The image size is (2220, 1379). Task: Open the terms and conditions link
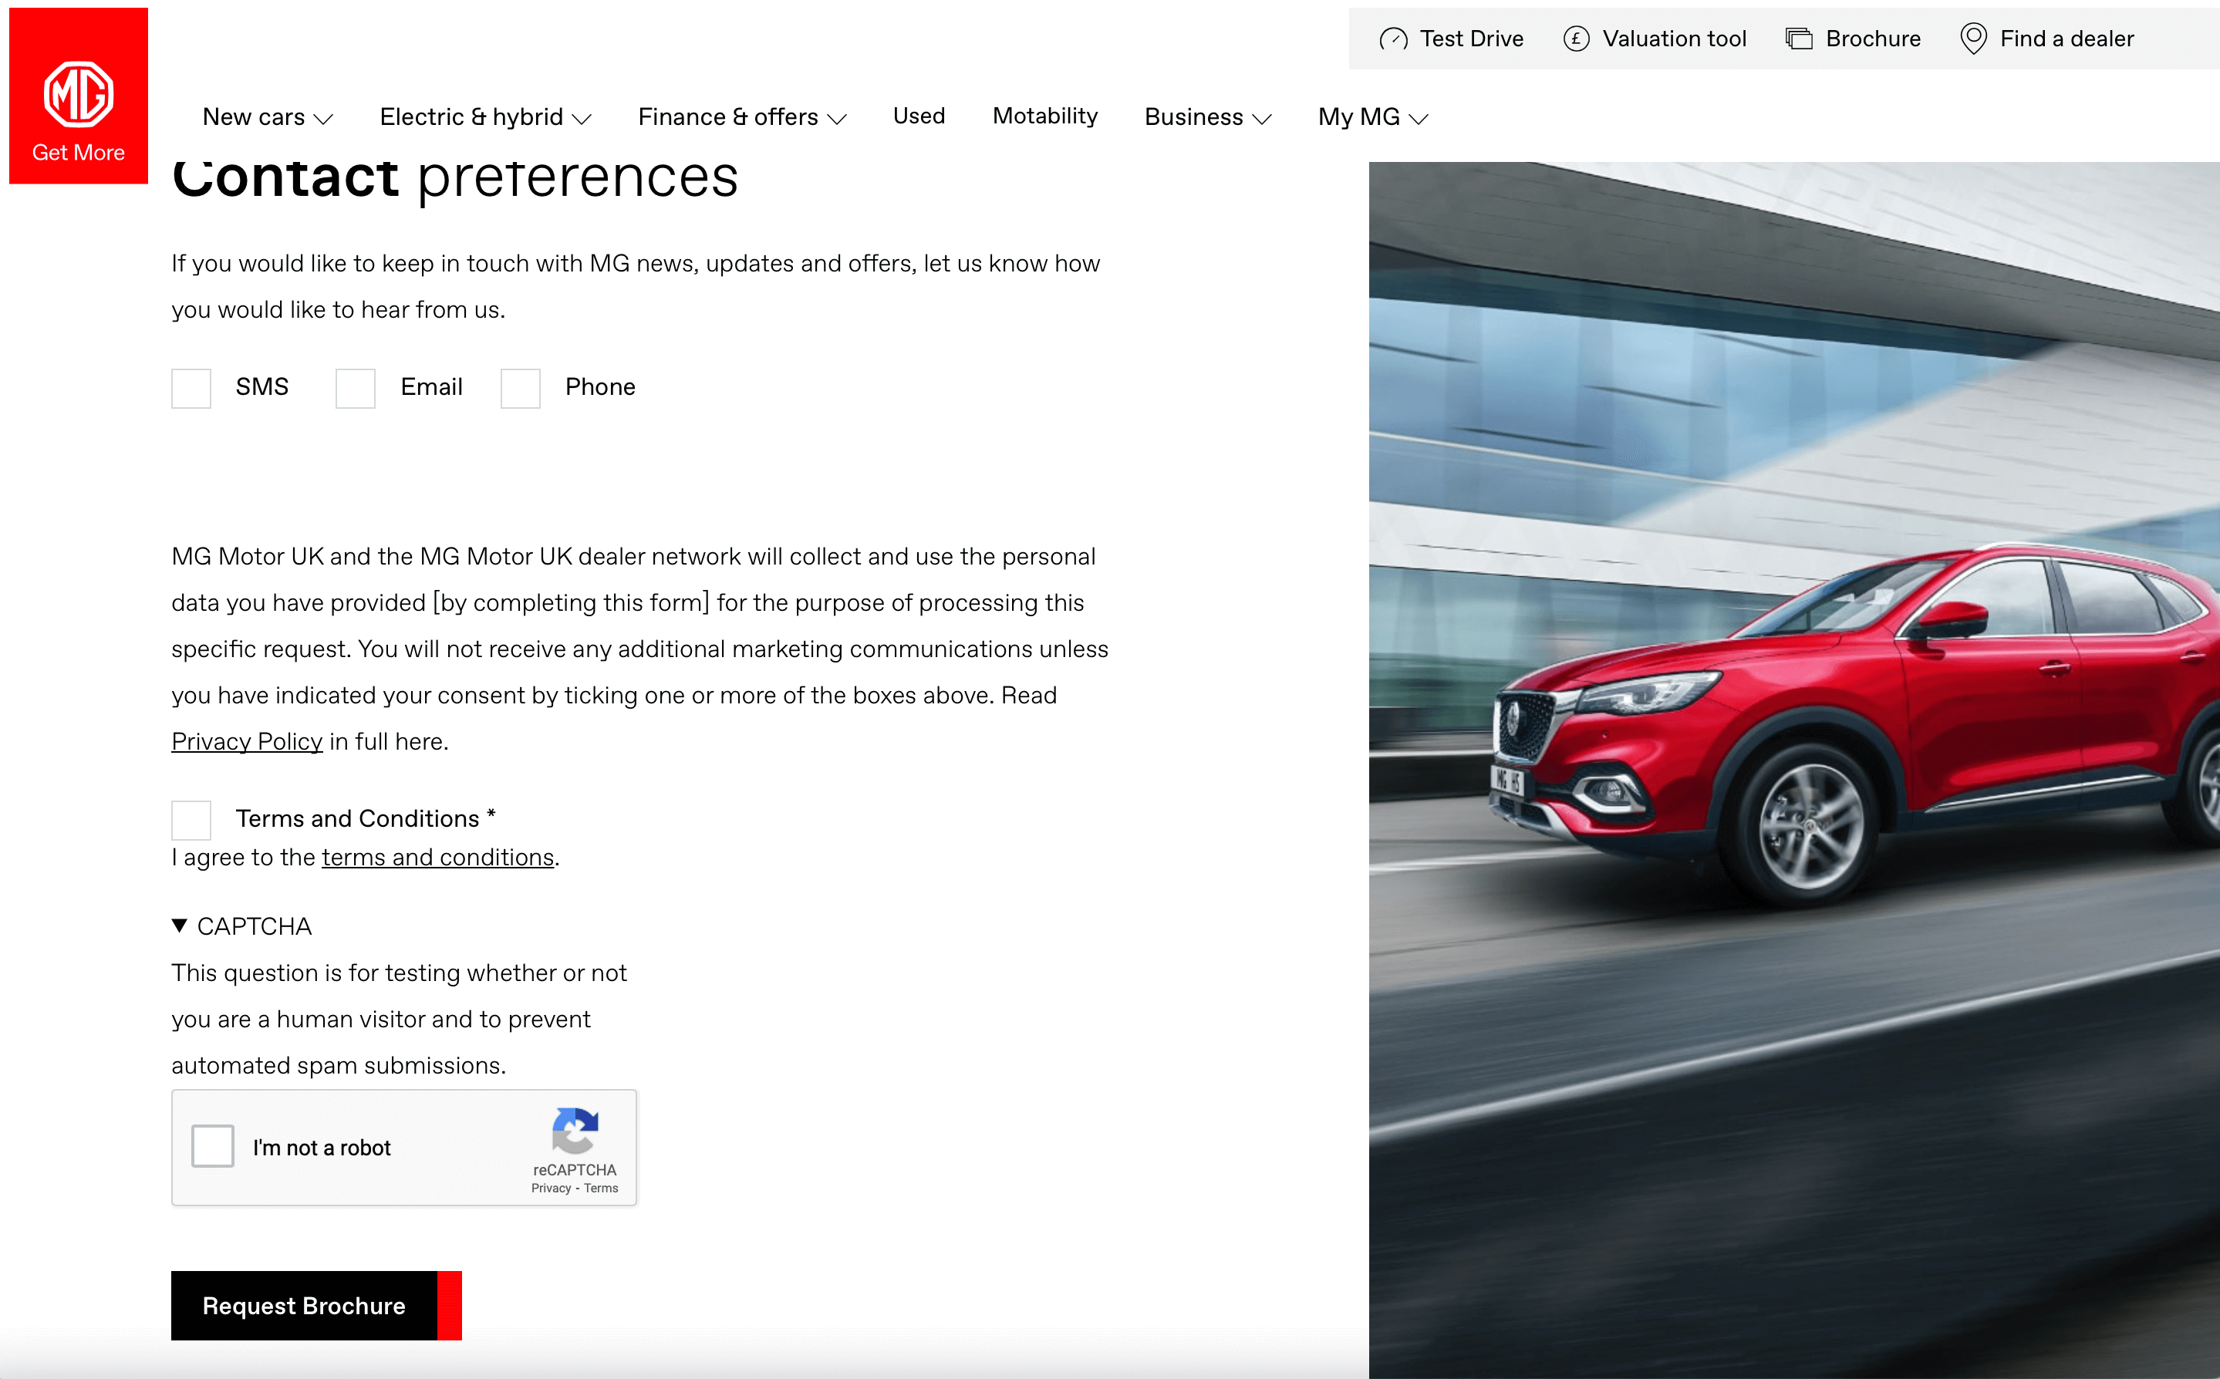(438, 858)
